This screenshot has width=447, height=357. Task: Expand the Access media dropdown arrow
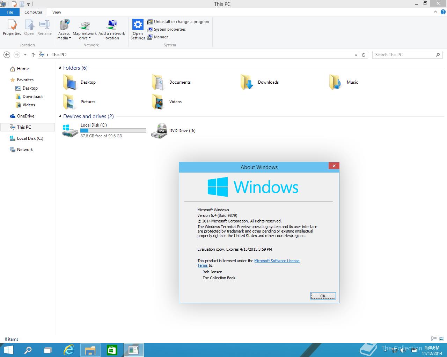[70, 38]
